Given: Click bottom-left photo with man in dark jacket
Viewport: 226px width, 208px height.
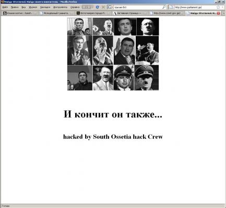Looking at the screenshot, I should [80, 78].
